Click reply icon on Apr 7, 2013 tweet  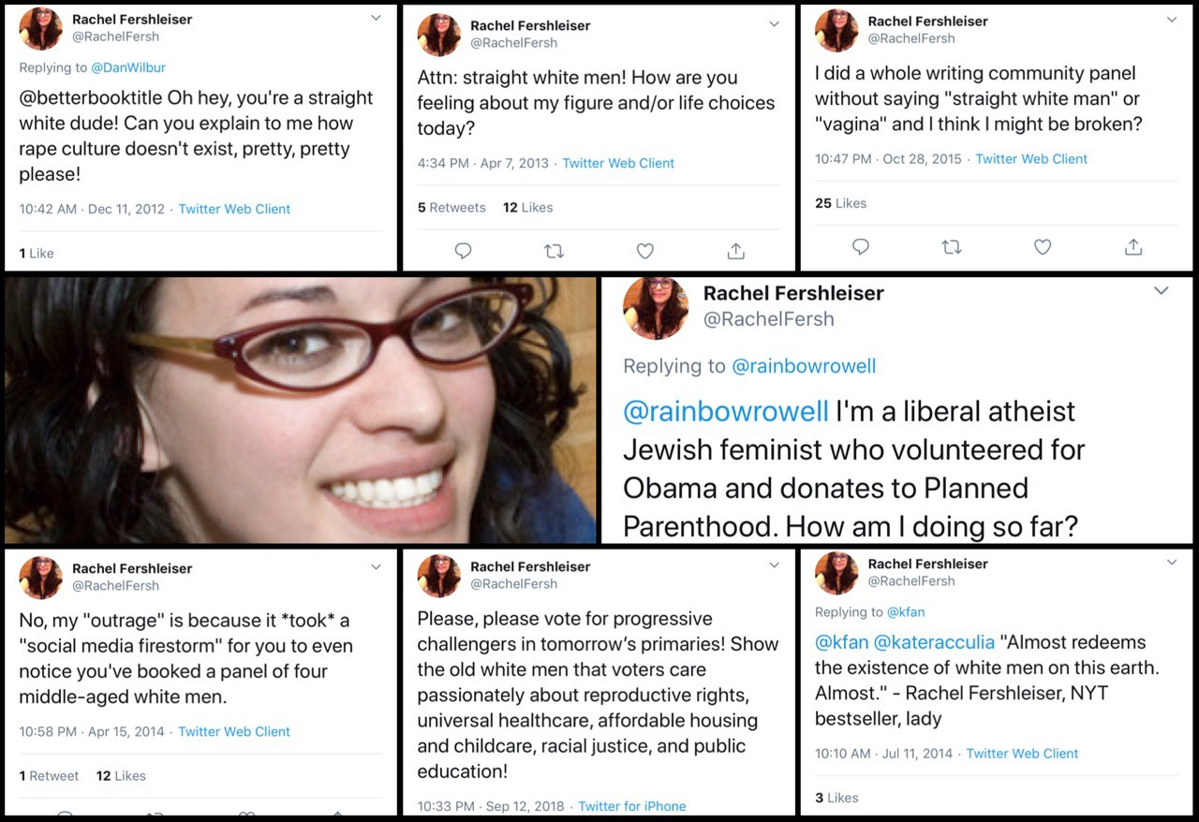coord(463,251)
